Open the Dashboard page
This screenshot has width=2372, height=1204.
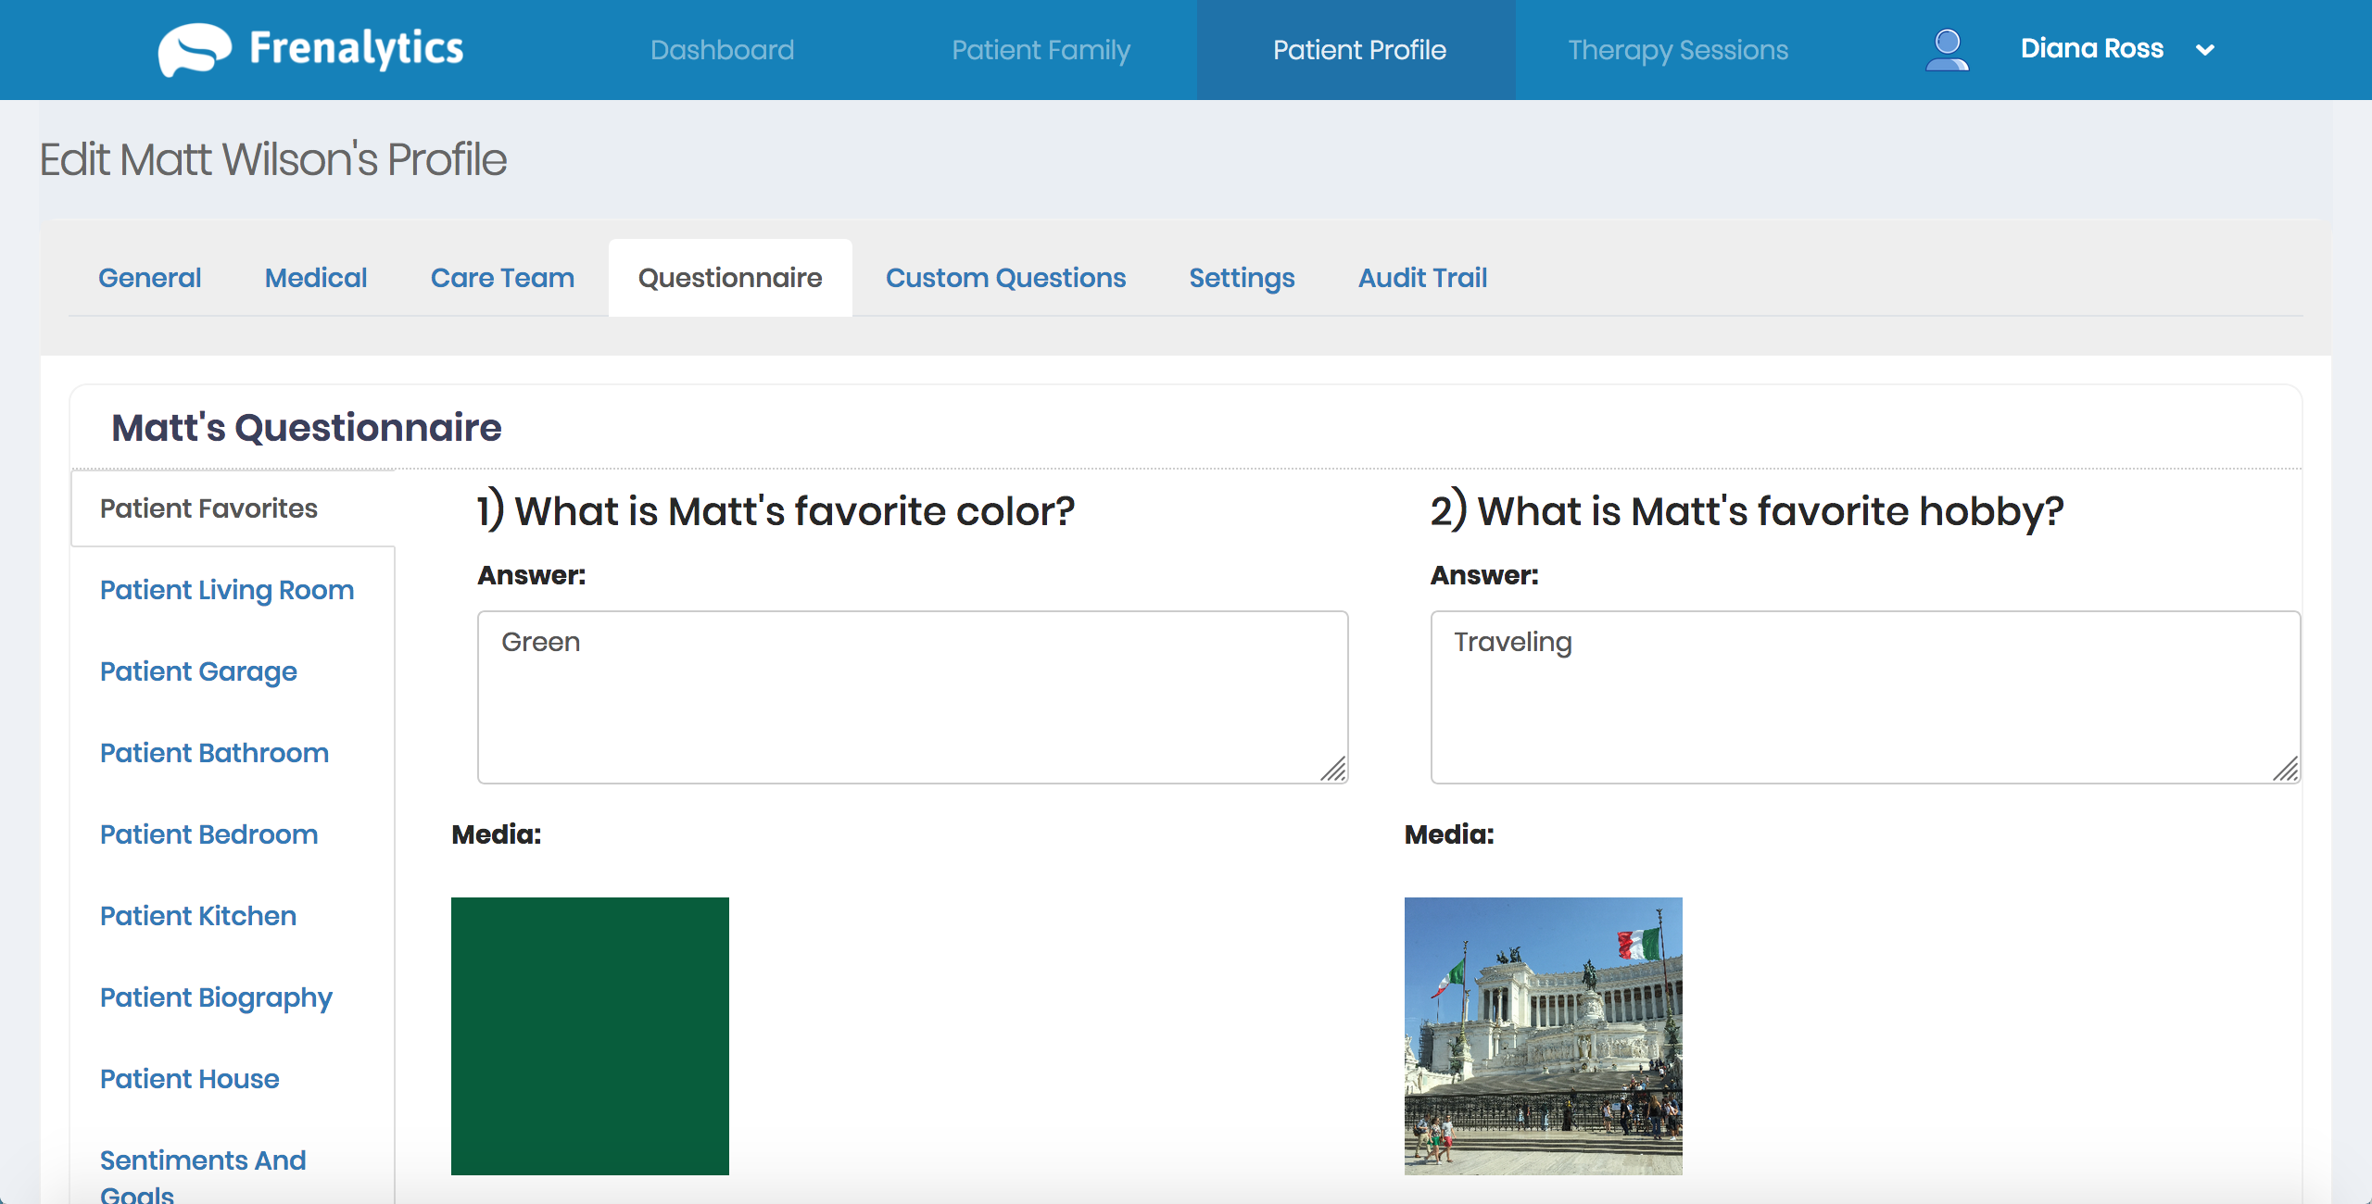pos(722,50)
